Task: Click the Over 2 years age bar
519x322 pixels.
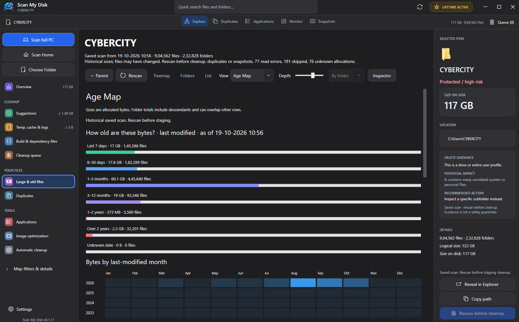Action: point(253,235)
